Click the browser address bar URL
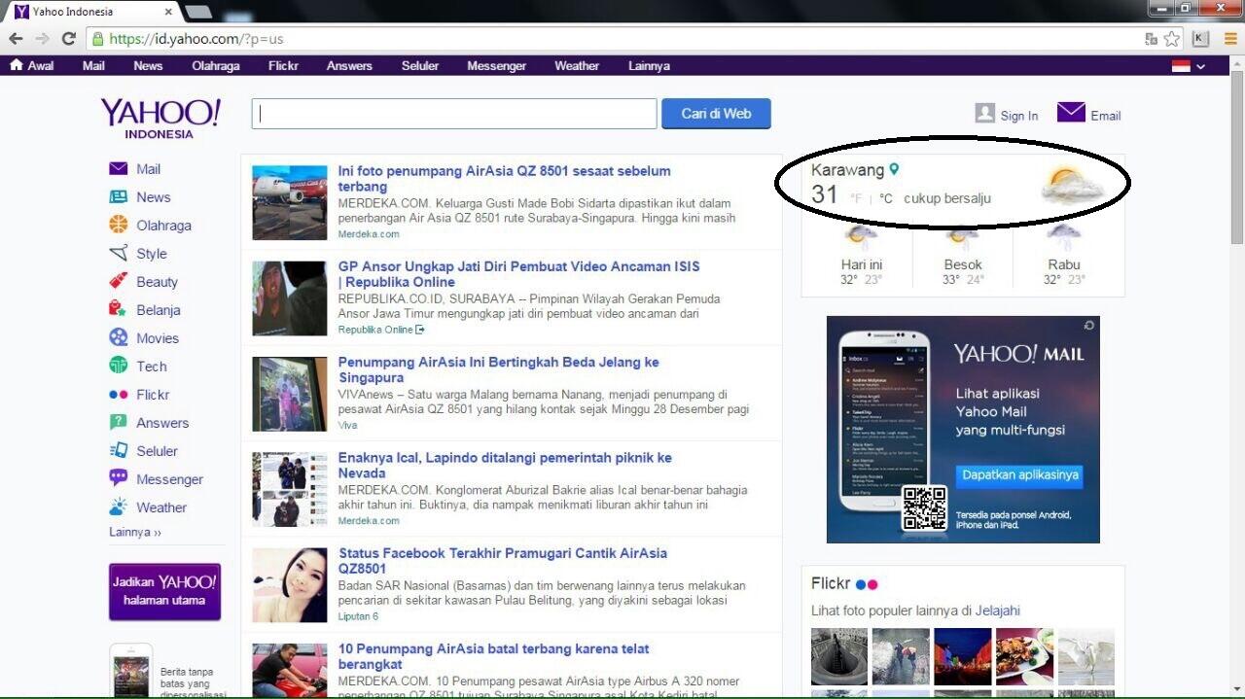 [x=196, y=39]
